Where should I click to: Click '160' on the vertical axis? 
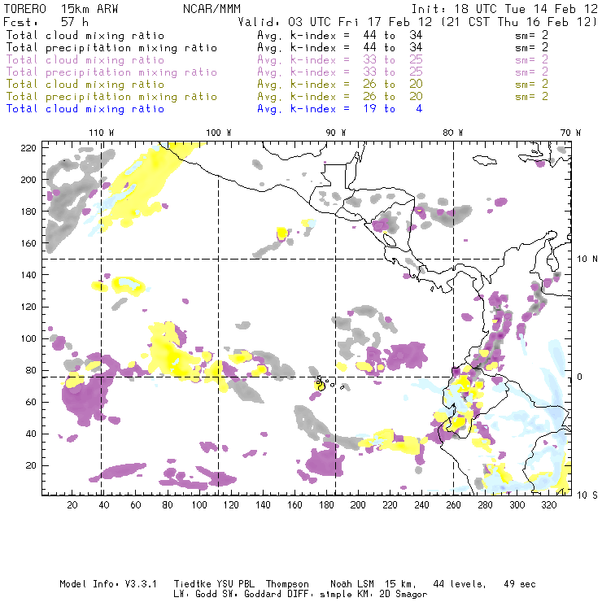click(x=28, y=243)
